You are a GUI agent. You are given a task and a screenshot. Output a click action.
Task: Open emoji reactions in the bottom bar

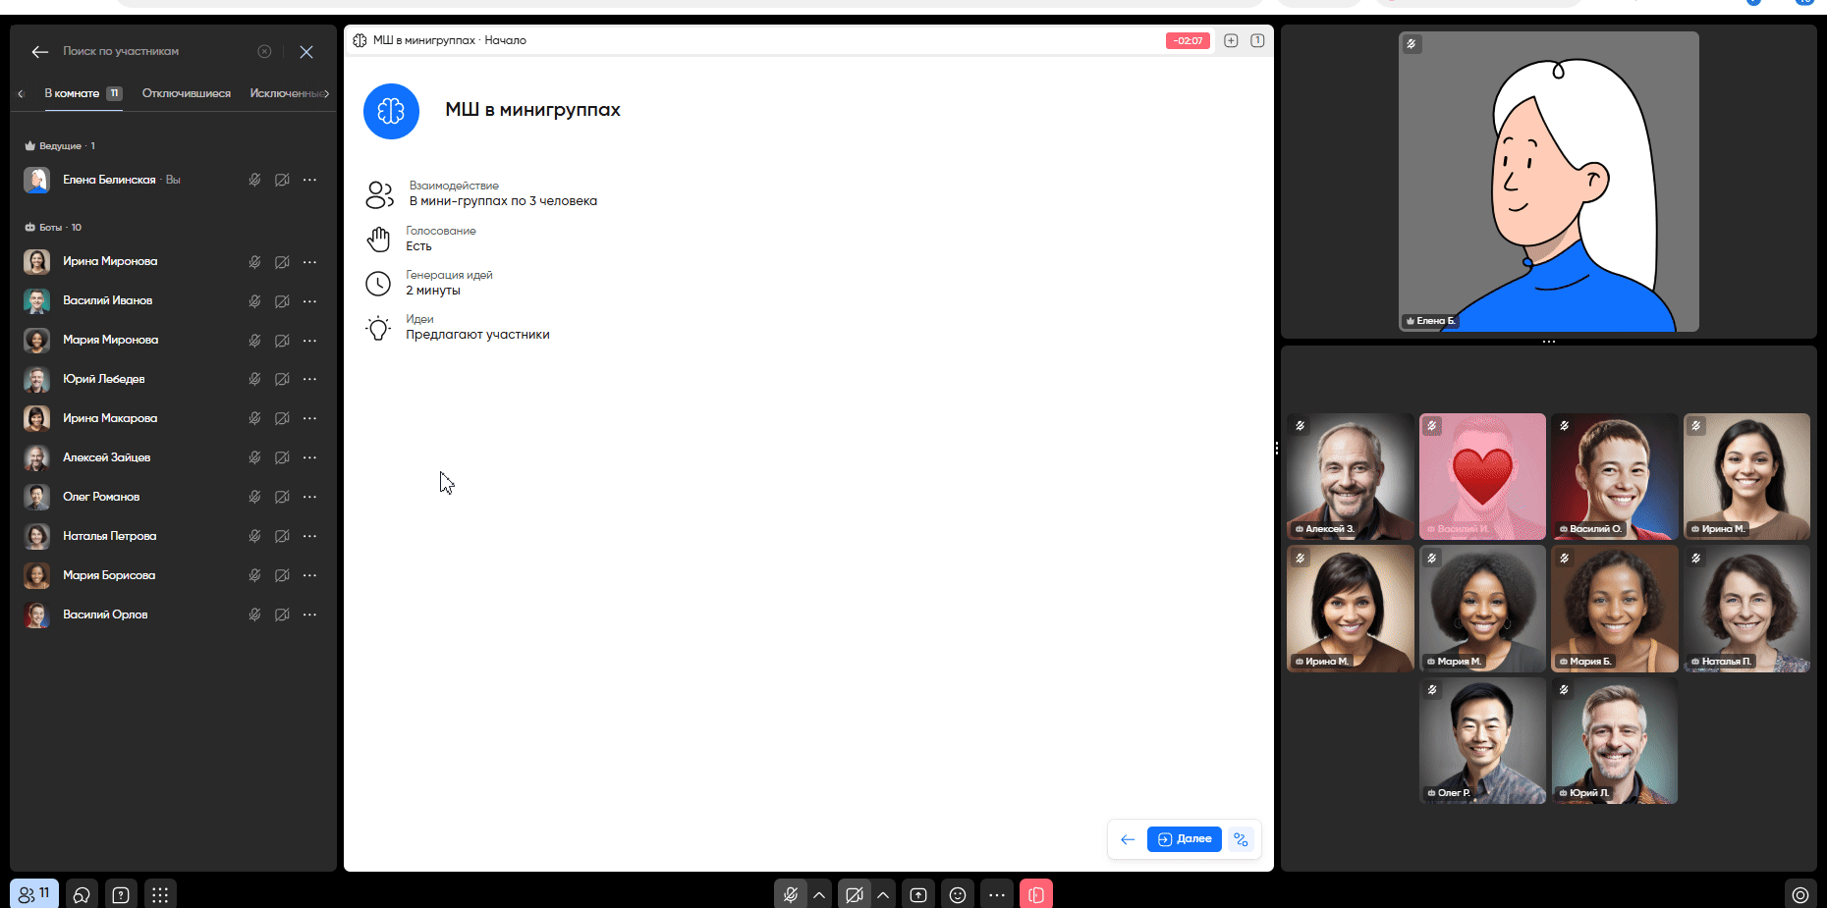[x=958, y=894]
